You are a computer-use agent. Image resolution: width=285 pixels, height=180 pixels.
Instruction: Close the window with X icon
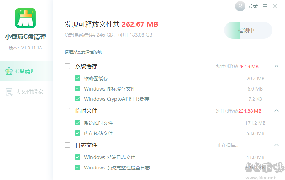(x=275, y=6)
